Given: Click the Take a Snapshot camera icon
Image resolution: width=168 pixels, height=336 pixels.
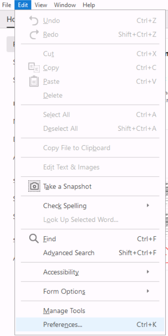Looking at the screenshot, I should pyautogui.click(x=34, y=186).
